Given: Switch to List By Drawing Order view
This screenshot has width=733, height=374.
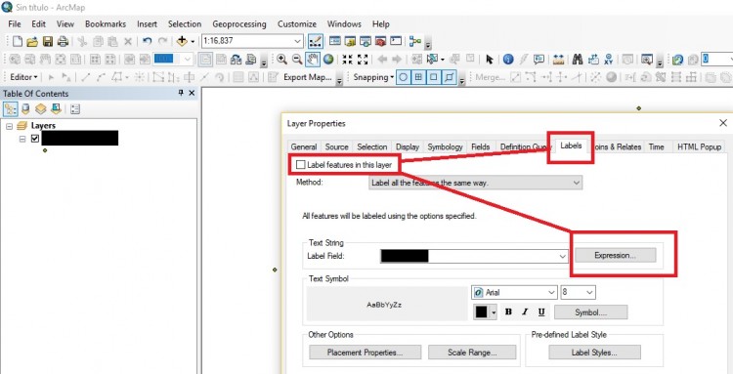Looking at the screenshot, I should pos(10,109).
